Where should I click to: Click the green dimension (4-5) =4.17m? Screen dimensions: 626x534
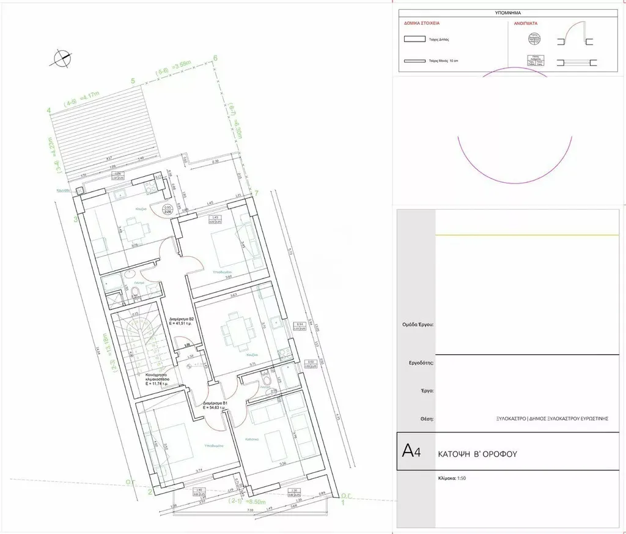[82, 99]
